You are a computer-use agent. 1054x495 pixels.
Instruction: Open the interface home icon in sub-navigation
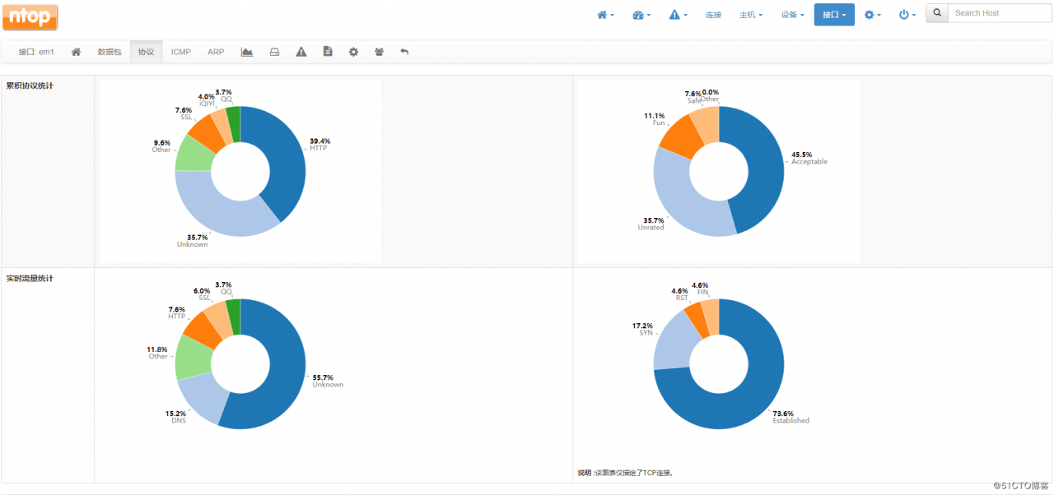click(x=76, y=52)
